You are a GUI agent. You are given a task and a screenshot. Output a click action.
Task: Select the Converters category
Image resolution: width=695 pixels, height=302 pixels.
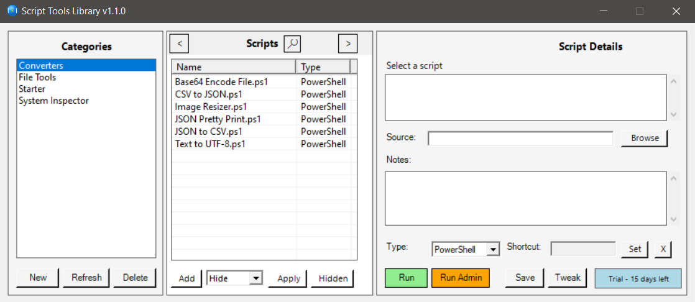pyautogui.click(x=86, y=65)
